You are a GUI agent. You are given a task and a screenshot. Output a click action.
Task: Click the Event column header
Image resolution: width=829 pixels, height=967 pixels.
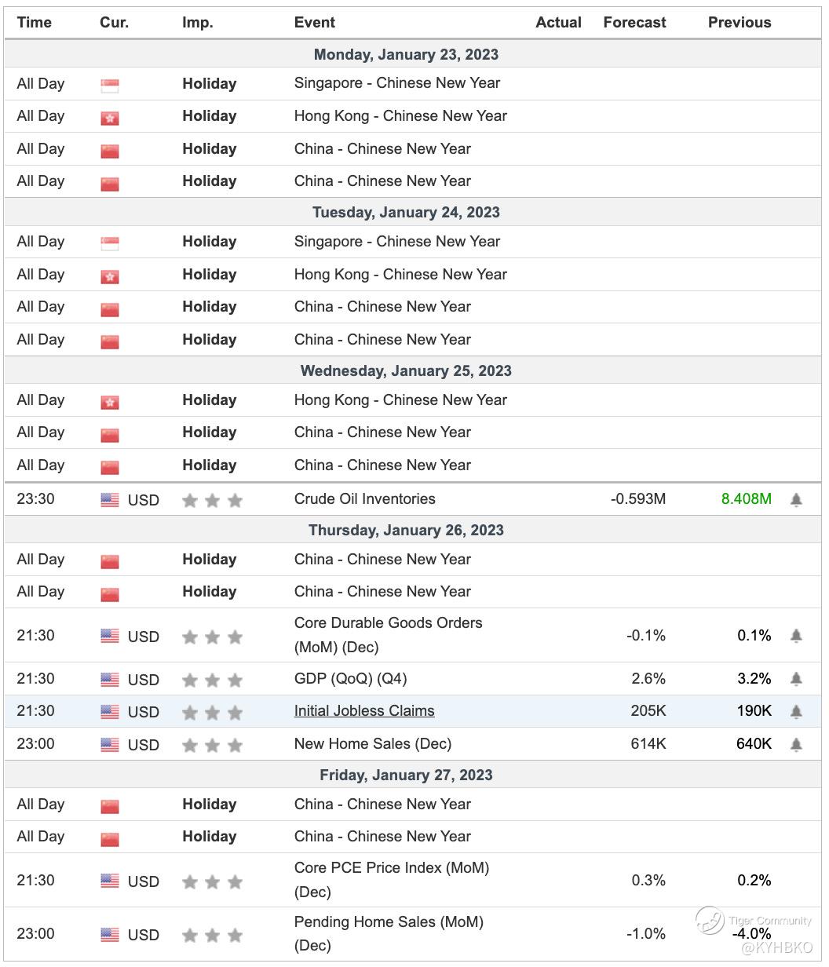click(x=315, y=23)
